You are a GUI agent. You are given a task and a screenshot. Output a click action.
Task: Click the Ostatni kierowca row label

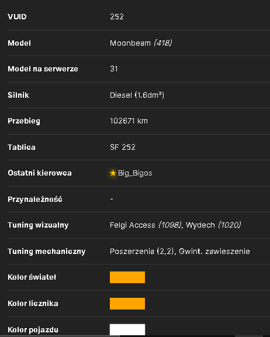point(40,173)
